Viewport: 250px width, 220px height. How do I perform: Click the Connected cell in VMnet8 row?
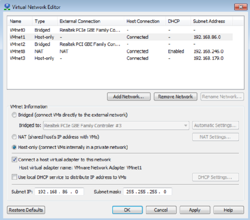(x=137, y=51)
